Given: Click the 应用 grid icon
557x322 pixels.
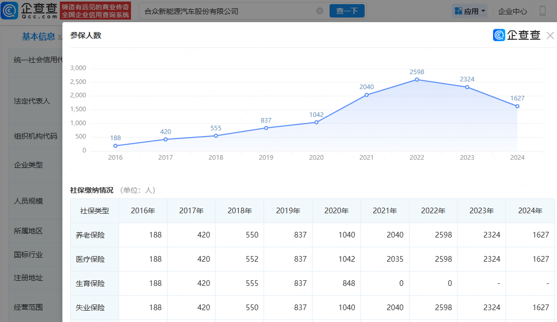Looking at the screenshot, I should (458, 11).
